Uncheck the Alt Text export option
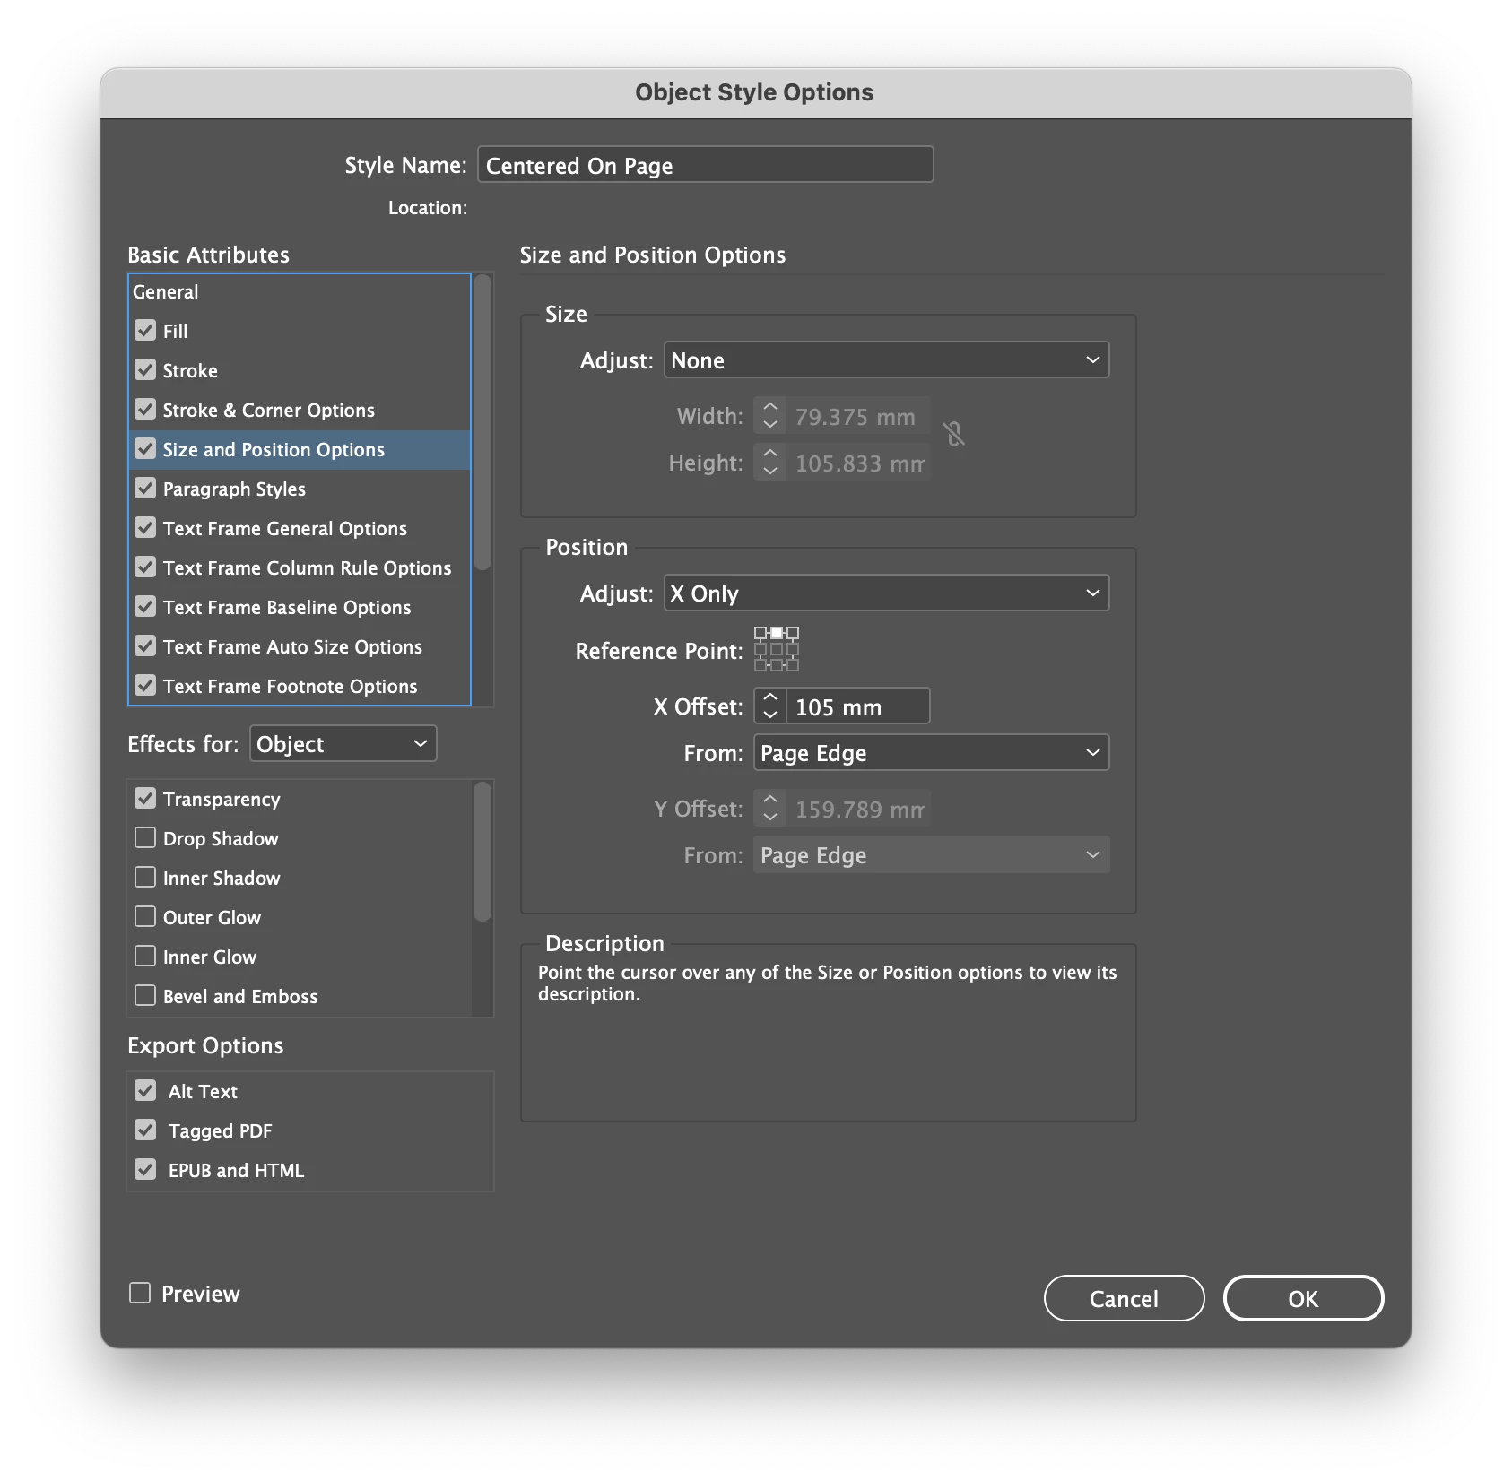1512x1481 pixels. pos(145,1091)
